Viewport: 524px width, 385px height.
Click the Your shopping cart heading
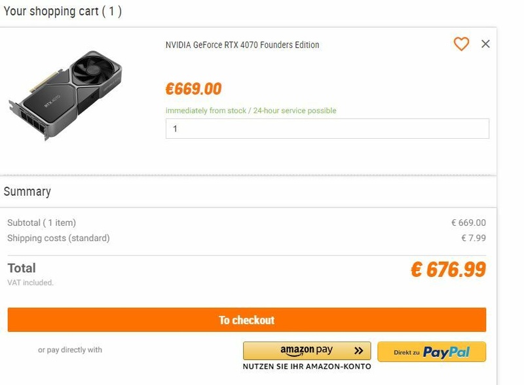pos(63,11)
